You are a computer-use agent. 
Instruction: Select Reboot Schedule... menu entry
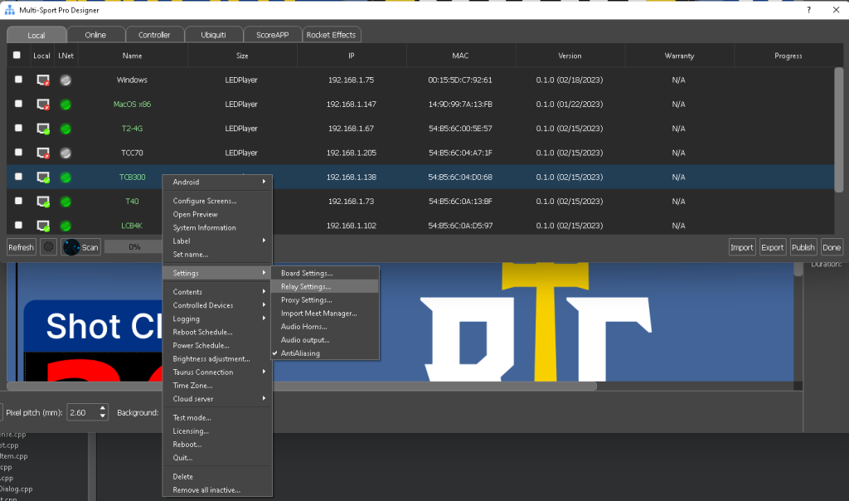click(217, 332)
